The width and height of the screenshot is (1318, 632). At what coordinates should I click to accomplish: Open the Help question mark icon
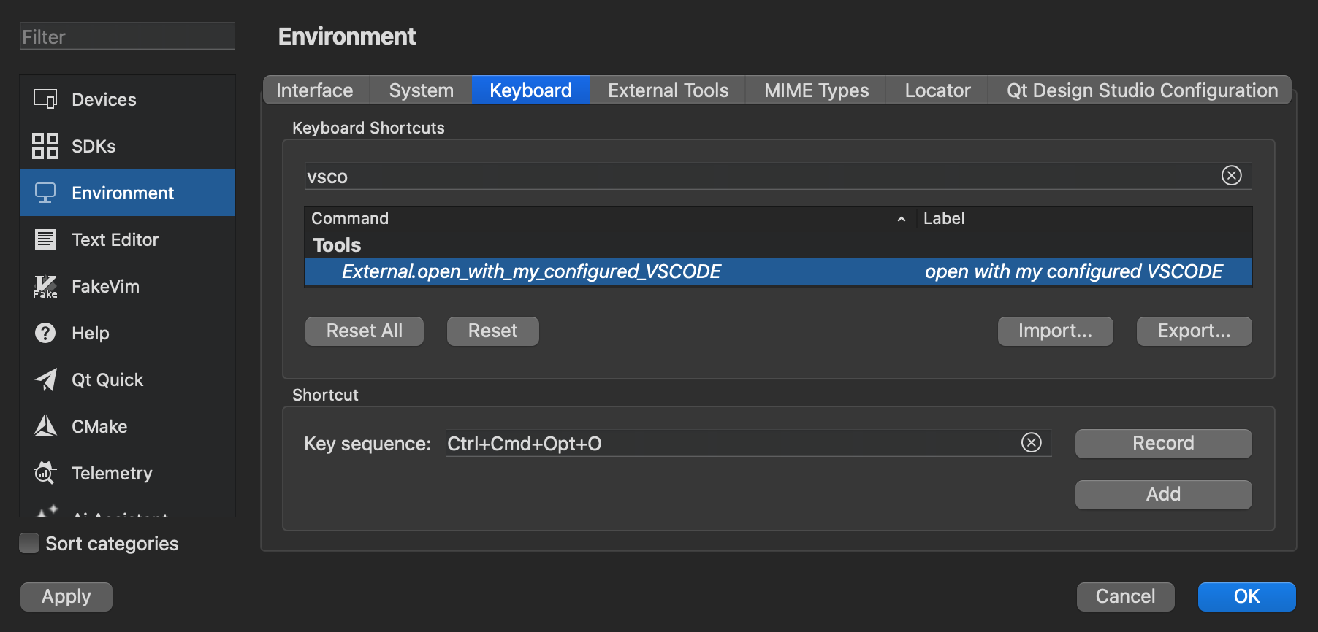click(45, 333)
